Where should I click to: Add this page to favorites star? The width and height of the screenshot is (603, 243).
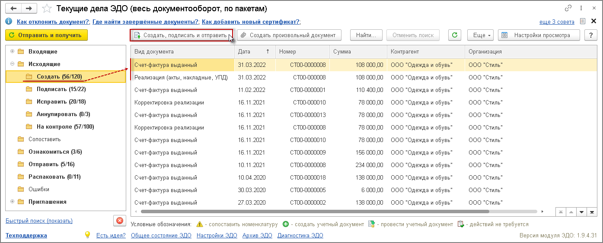pos(48,9)
